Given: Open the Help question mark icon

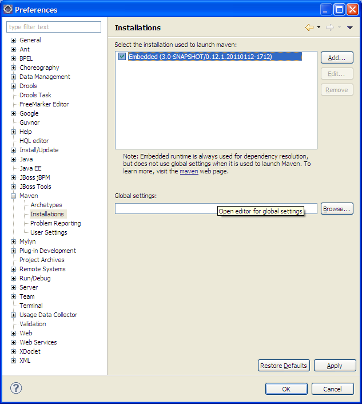Looking at the screenshot, I should (x=16, y=388).
